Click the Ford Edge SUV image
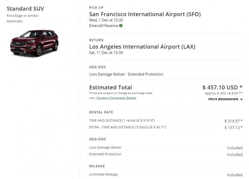This screenshot has width=249, height=179. pyautogui.click(x=34, y=42)
